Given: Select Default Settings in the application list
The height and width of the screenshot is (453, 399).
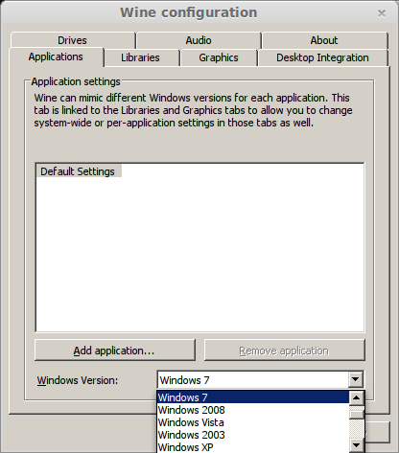Looking at the screenshot, I should tap(78, 171).
